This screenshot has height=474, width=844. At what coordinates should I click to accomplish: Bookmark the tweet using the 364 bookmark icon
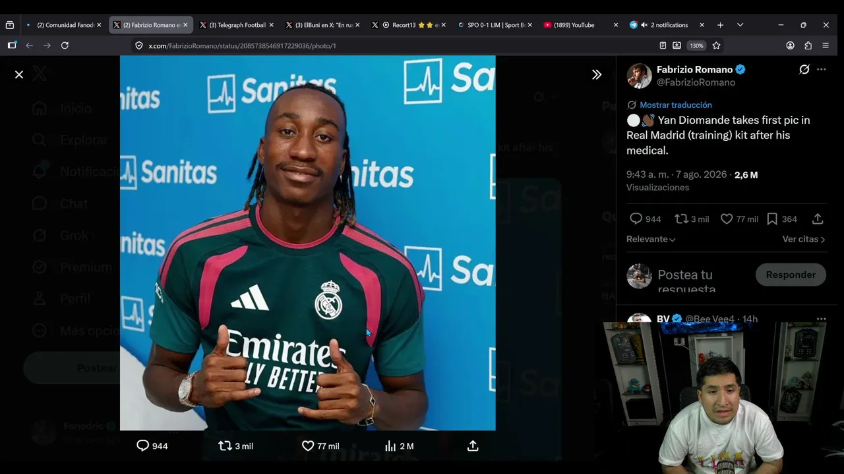click(782, 219)
